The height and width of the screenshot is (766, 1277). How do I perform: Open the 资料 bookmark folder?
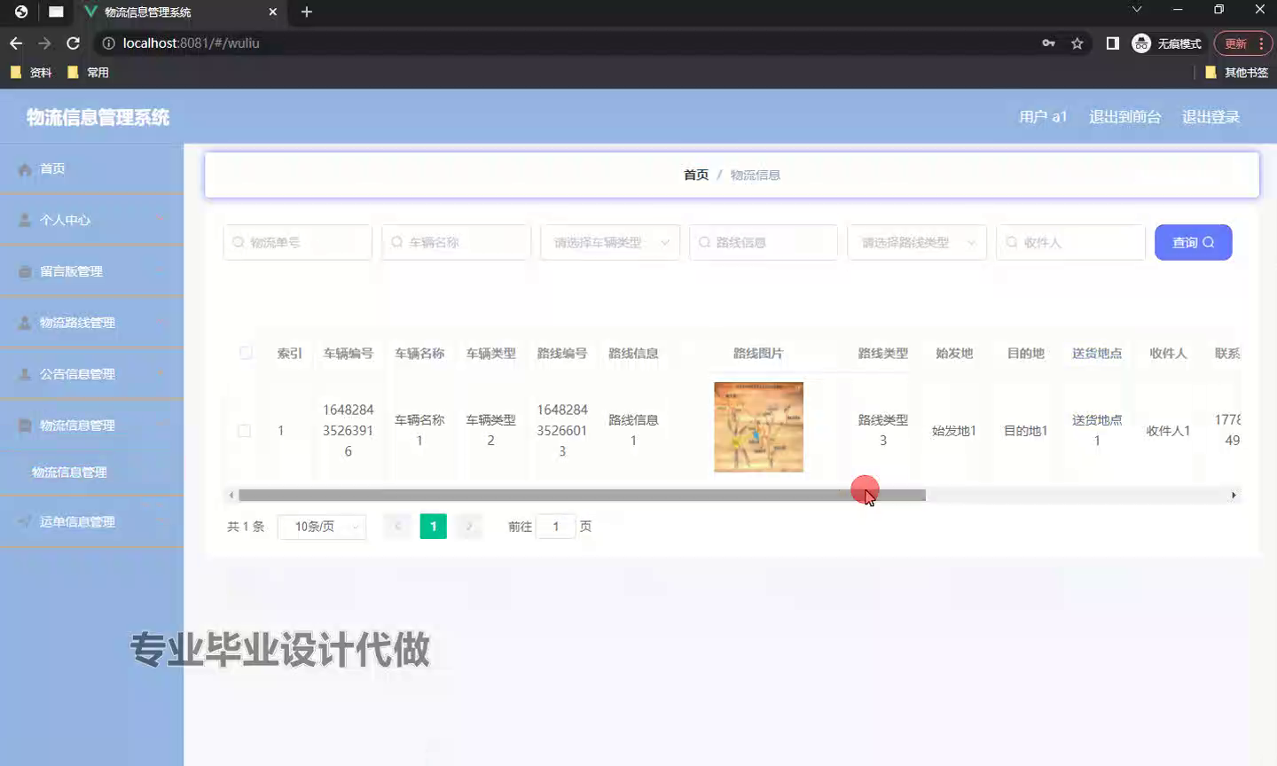[x=31, y=72]
